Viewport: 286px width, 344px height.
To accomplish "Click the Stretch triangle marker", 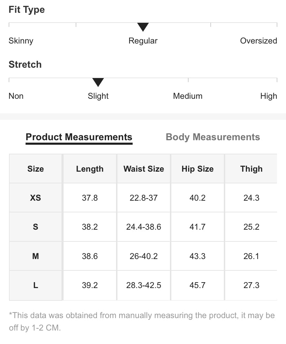I will point(98,82).
